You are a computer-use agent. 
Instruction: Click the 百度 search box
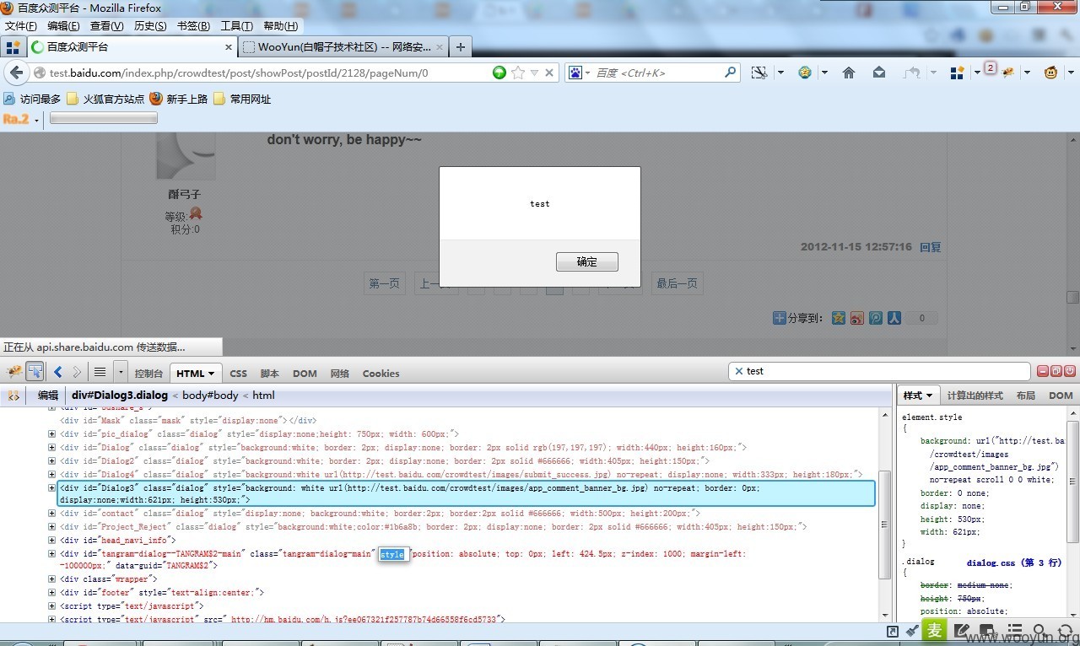658,73
